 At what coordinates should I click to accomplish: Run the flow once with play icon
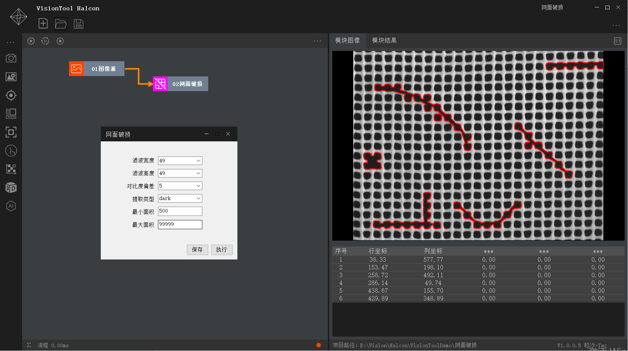point(31,41)
